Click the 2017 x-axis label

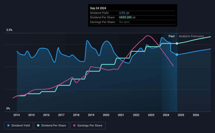[x=61, y=115]
